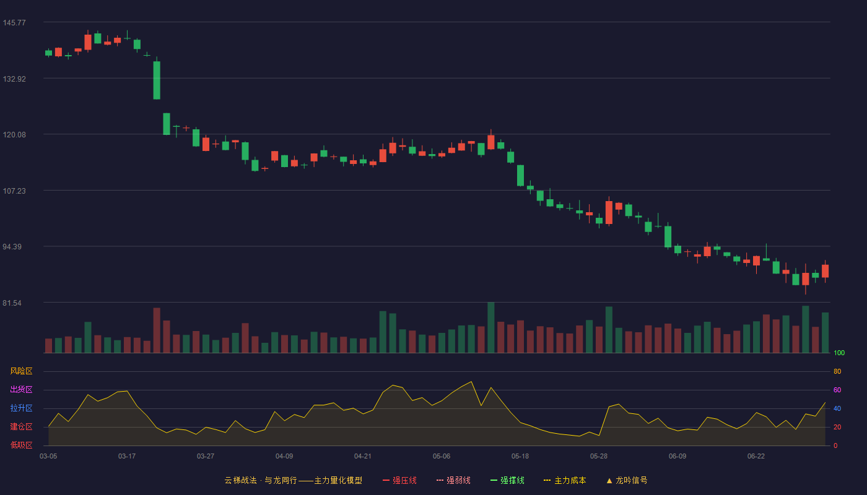Select the 风险区 zone label
This screenshot has height=495, width=867.
tap(22, 371)
